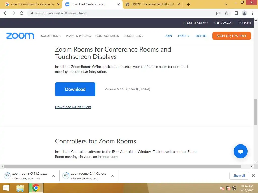Click the scroll down arrow of the page
The width and height of the screenshot is (258, 193).
coord(256,162)
